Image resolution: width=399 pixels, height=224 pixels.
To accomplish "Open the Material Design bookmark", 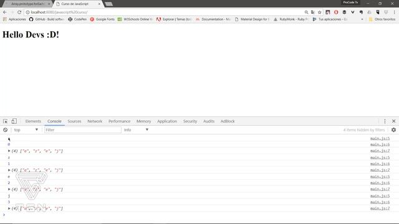I will pyautogui.click(x=252, y=19).
